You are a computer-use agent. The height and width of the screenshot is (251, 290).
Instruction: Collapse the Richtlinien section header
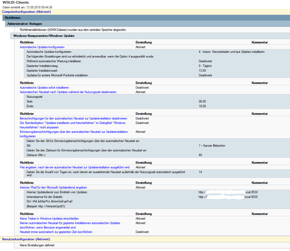tap(13, 17)
